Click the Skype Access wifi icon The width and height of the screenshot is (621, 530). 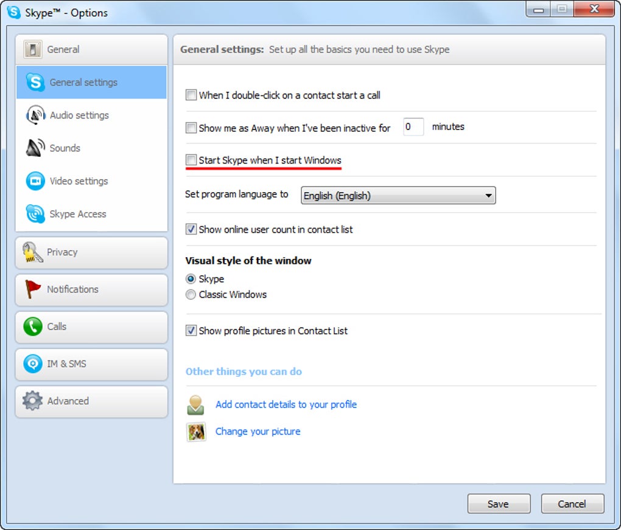pos(35,213)
